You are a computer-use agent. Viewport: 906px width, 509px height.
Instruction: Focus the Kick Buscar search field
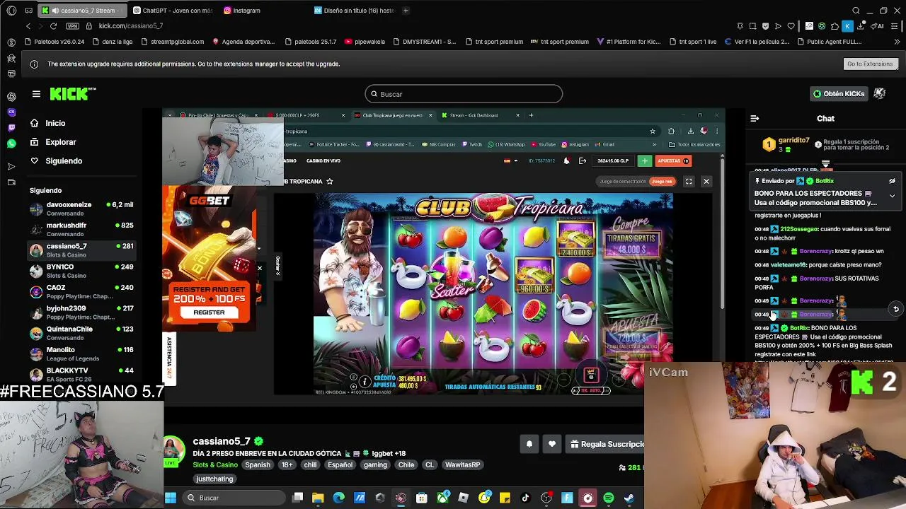point(464,94)
